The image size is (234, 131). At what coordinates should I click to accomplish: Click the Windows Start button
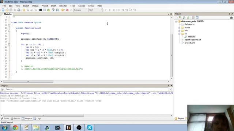(x=5, y=128)
